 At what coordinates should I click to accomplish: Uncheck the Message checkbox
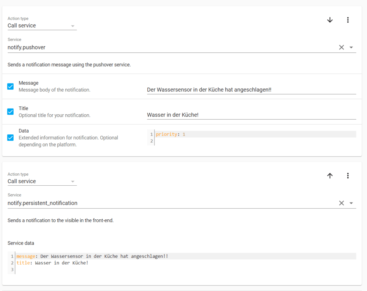coord(10,86)
